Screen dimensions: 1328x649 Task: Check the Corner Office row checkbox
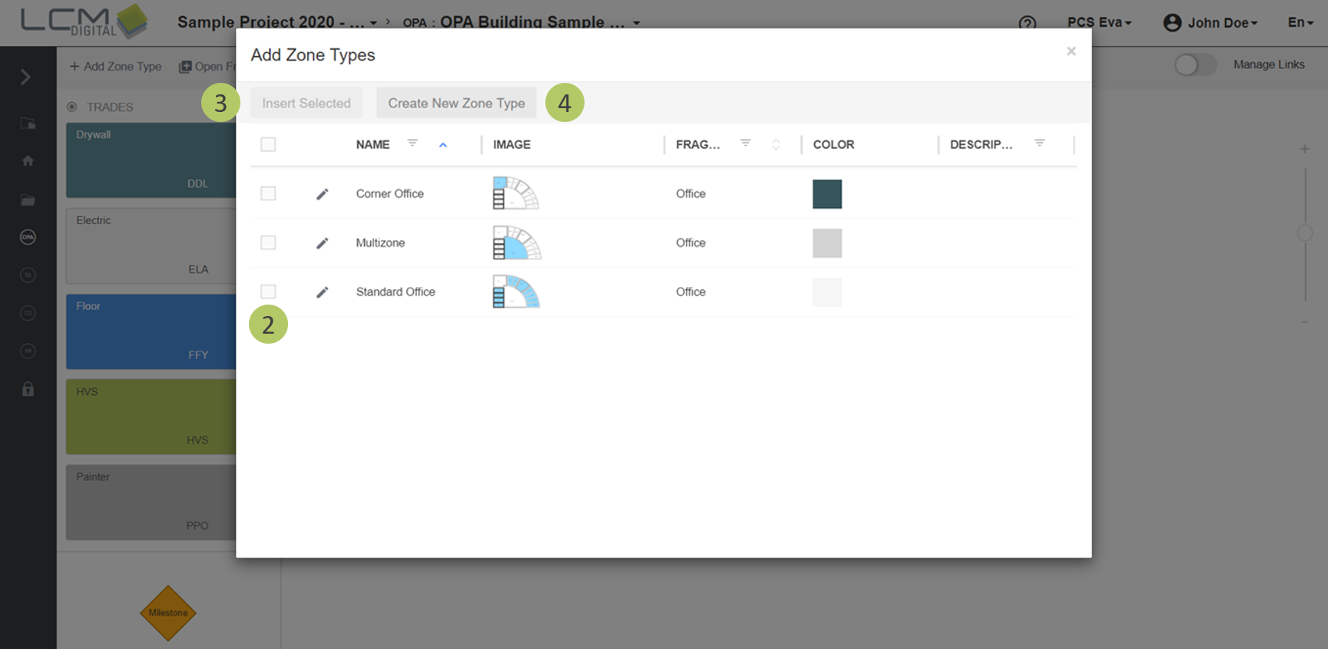pos(268,194)
